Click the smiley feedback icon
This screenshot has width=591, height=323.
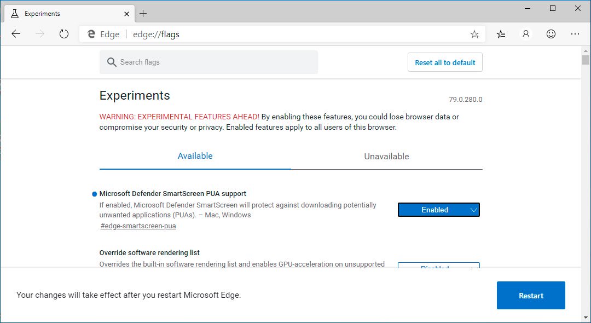point(551,34)
